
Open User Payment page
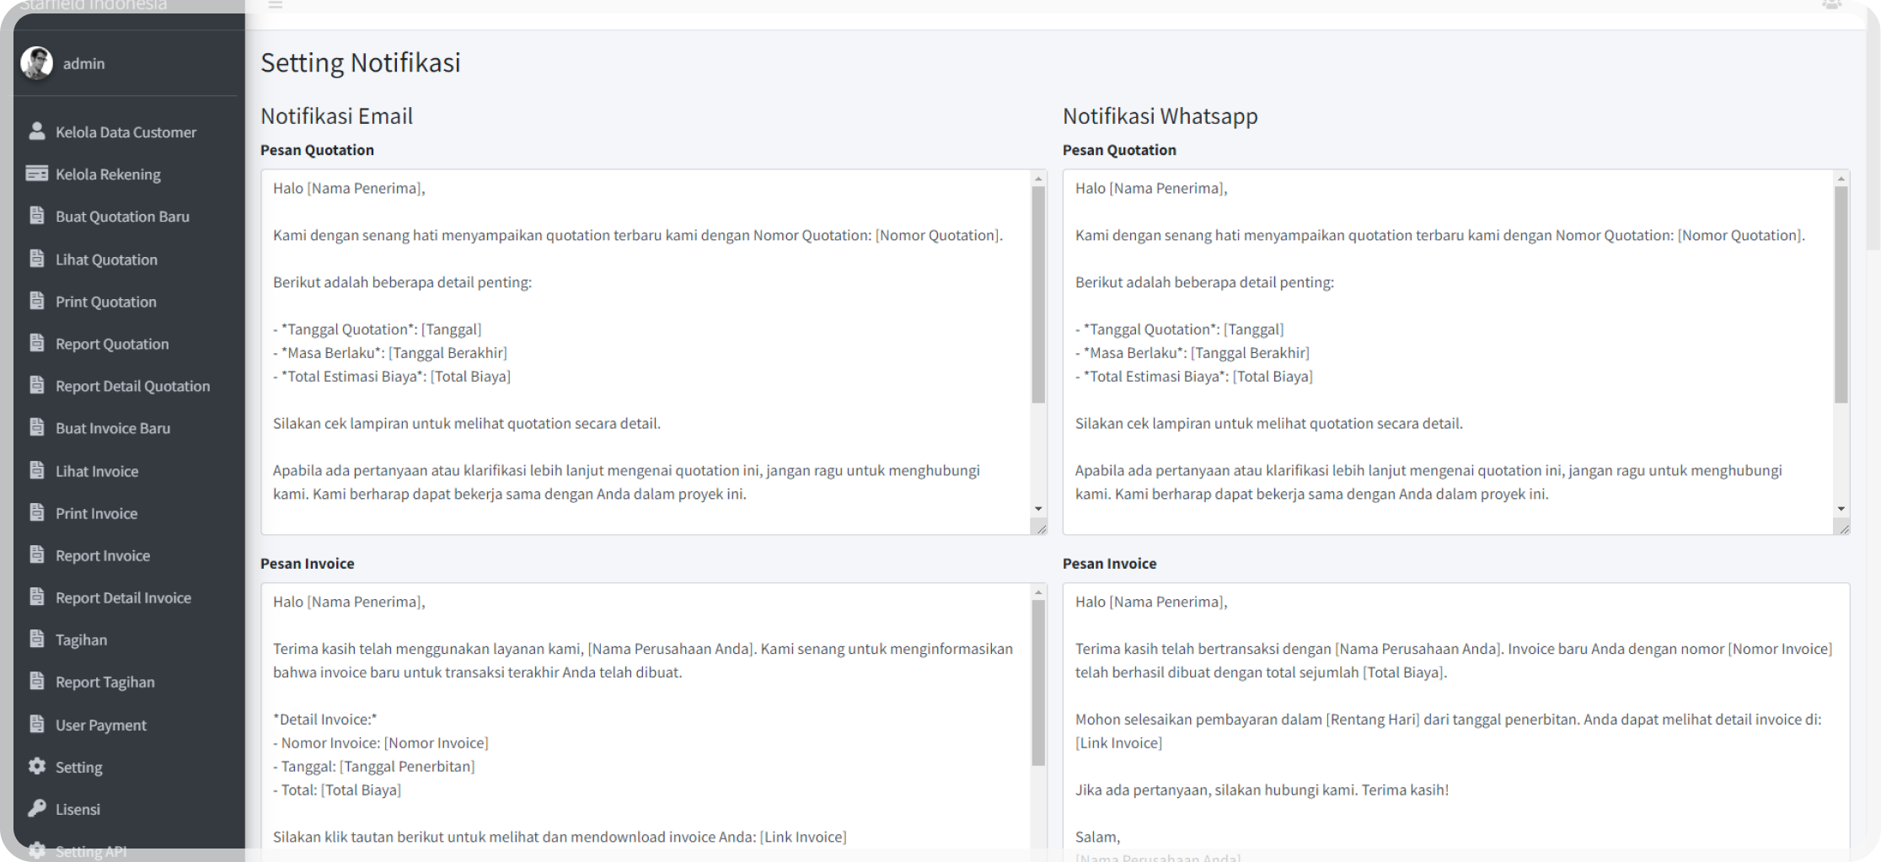[x=100, y=725]
